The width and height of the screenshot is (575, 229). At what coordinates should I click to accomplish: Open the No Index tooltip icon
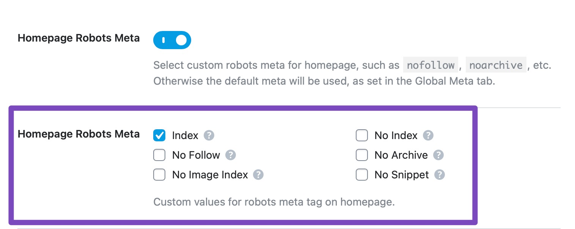click(428, 135)
